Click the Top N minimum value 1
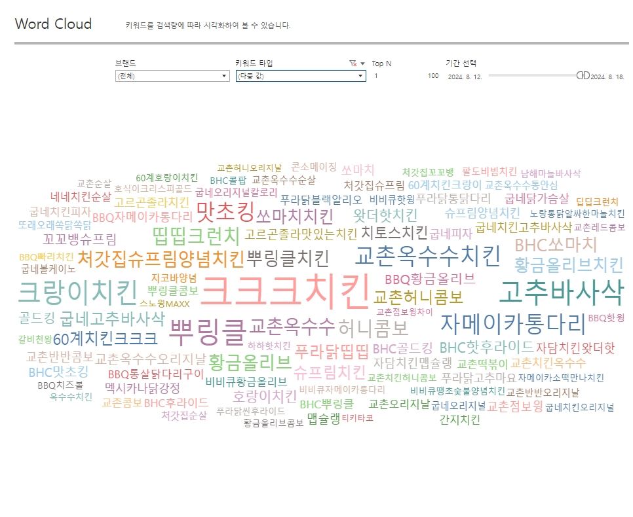Image resolution: width=633 pixels, height=517 pixels. pyautogui.click(x=376, y=76)
